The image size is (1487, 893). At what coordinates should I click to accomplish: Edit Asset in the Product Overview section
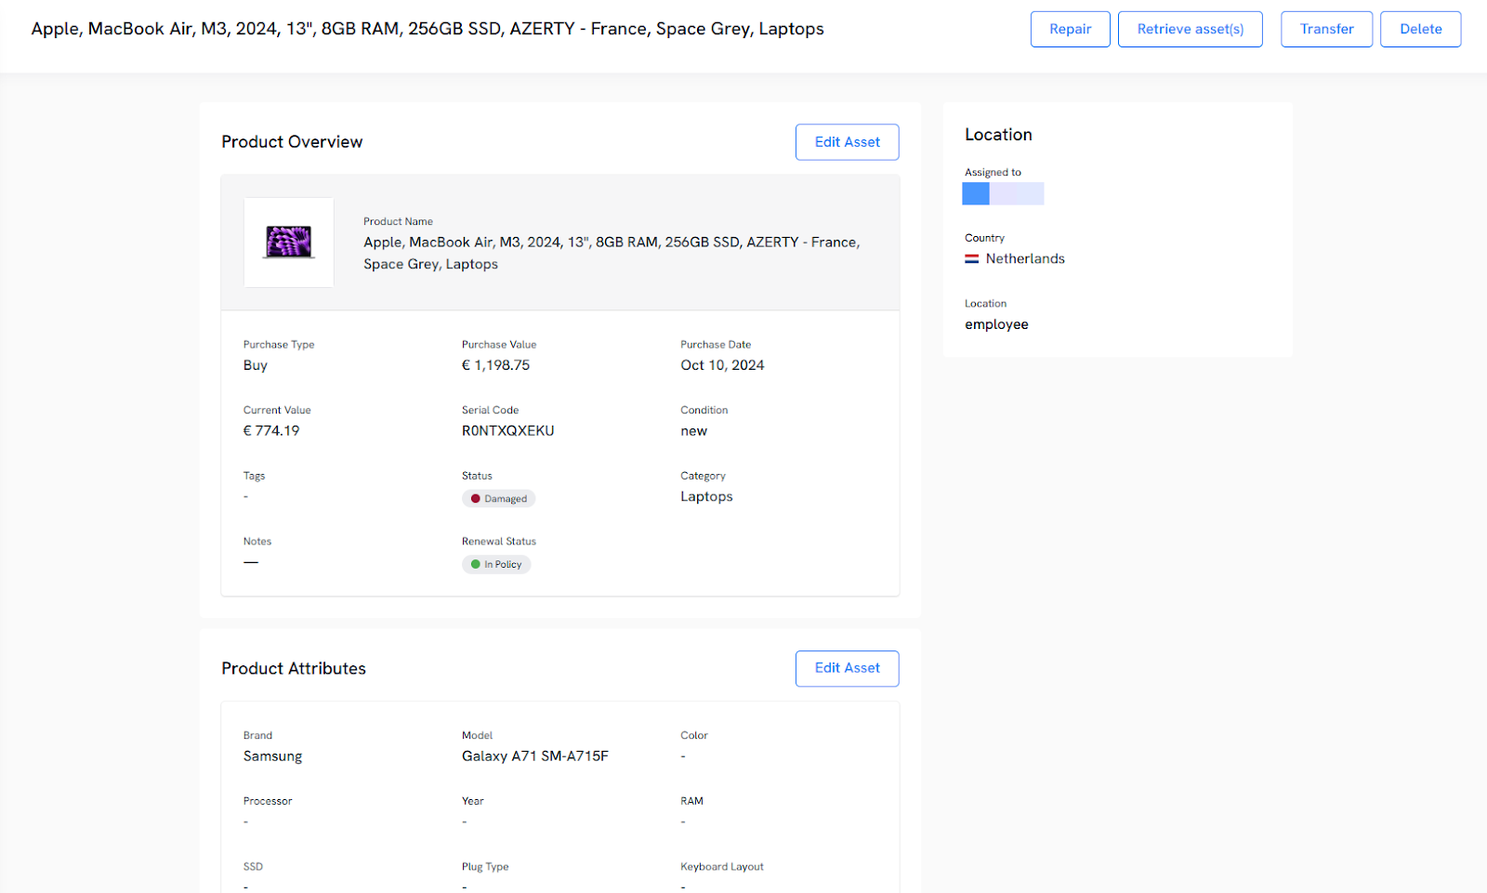(x=847, y=142)
